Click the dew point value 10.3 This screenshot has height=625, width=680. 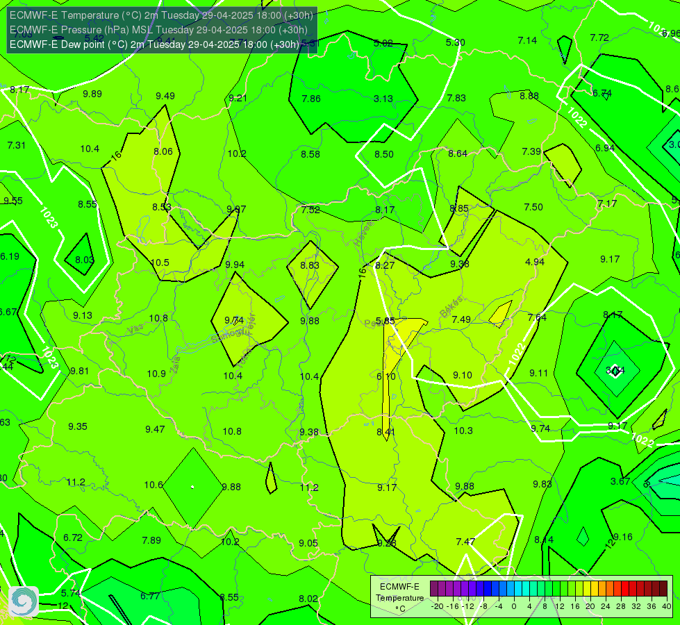coord(463,431)
